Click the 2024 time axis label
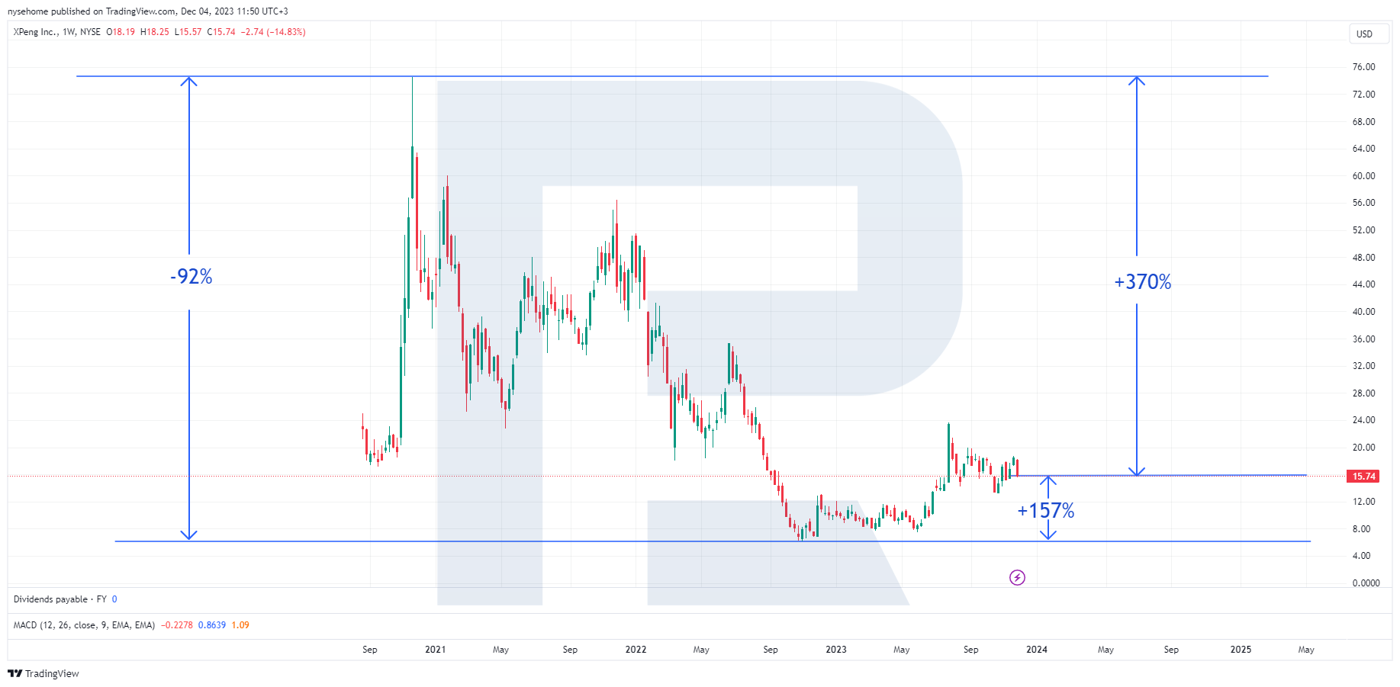 (x=1037, y=650)
